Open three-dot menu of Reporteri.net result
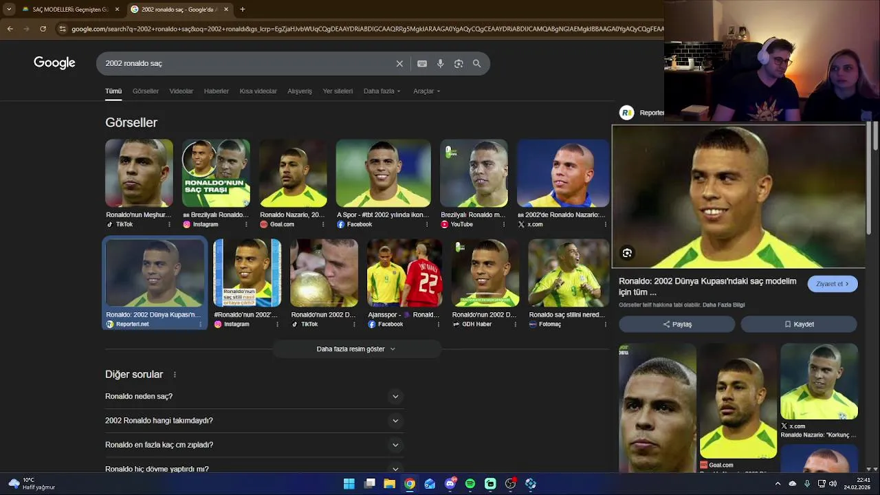 click(x=201, y=324)
